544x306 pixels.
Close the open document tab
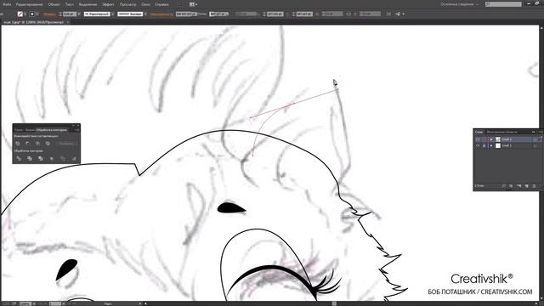68,22
